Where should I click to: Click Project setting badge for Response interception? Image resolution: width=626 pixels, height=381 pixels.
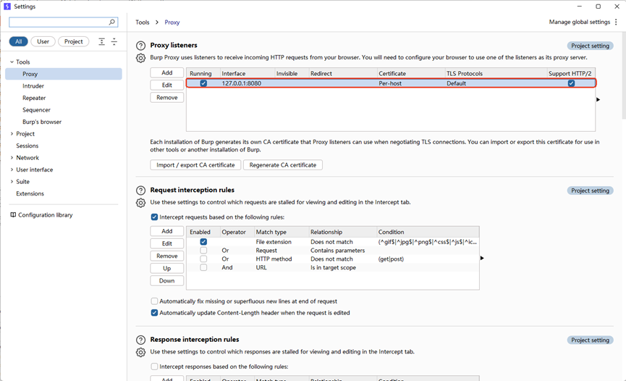point(590,340)
